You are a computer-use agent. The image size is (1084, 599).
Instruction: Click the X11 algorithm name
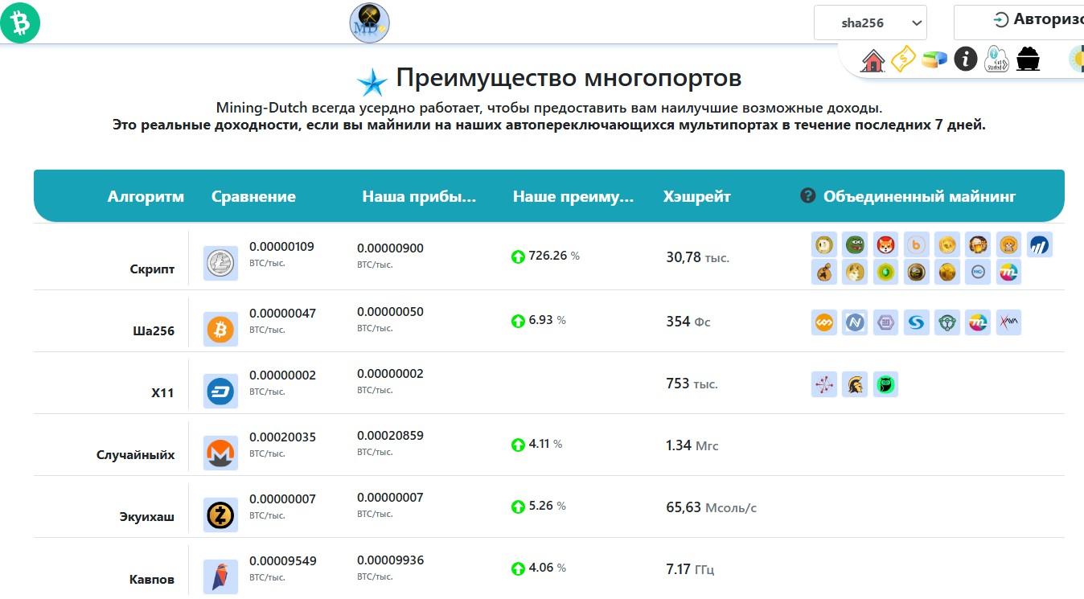162,393
